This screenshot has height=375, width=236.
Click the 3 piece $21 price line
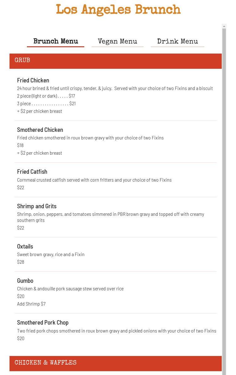[46, 103]
